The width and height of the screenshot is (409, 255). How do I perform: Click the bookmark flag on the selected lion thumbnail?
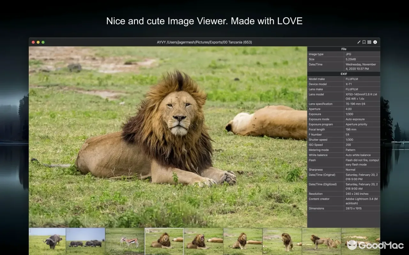(x=147, y=231)
